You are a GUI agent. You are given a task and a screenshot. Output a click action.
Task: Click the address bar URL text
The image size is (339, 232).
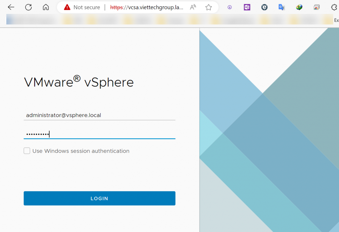tap(147, 7)
